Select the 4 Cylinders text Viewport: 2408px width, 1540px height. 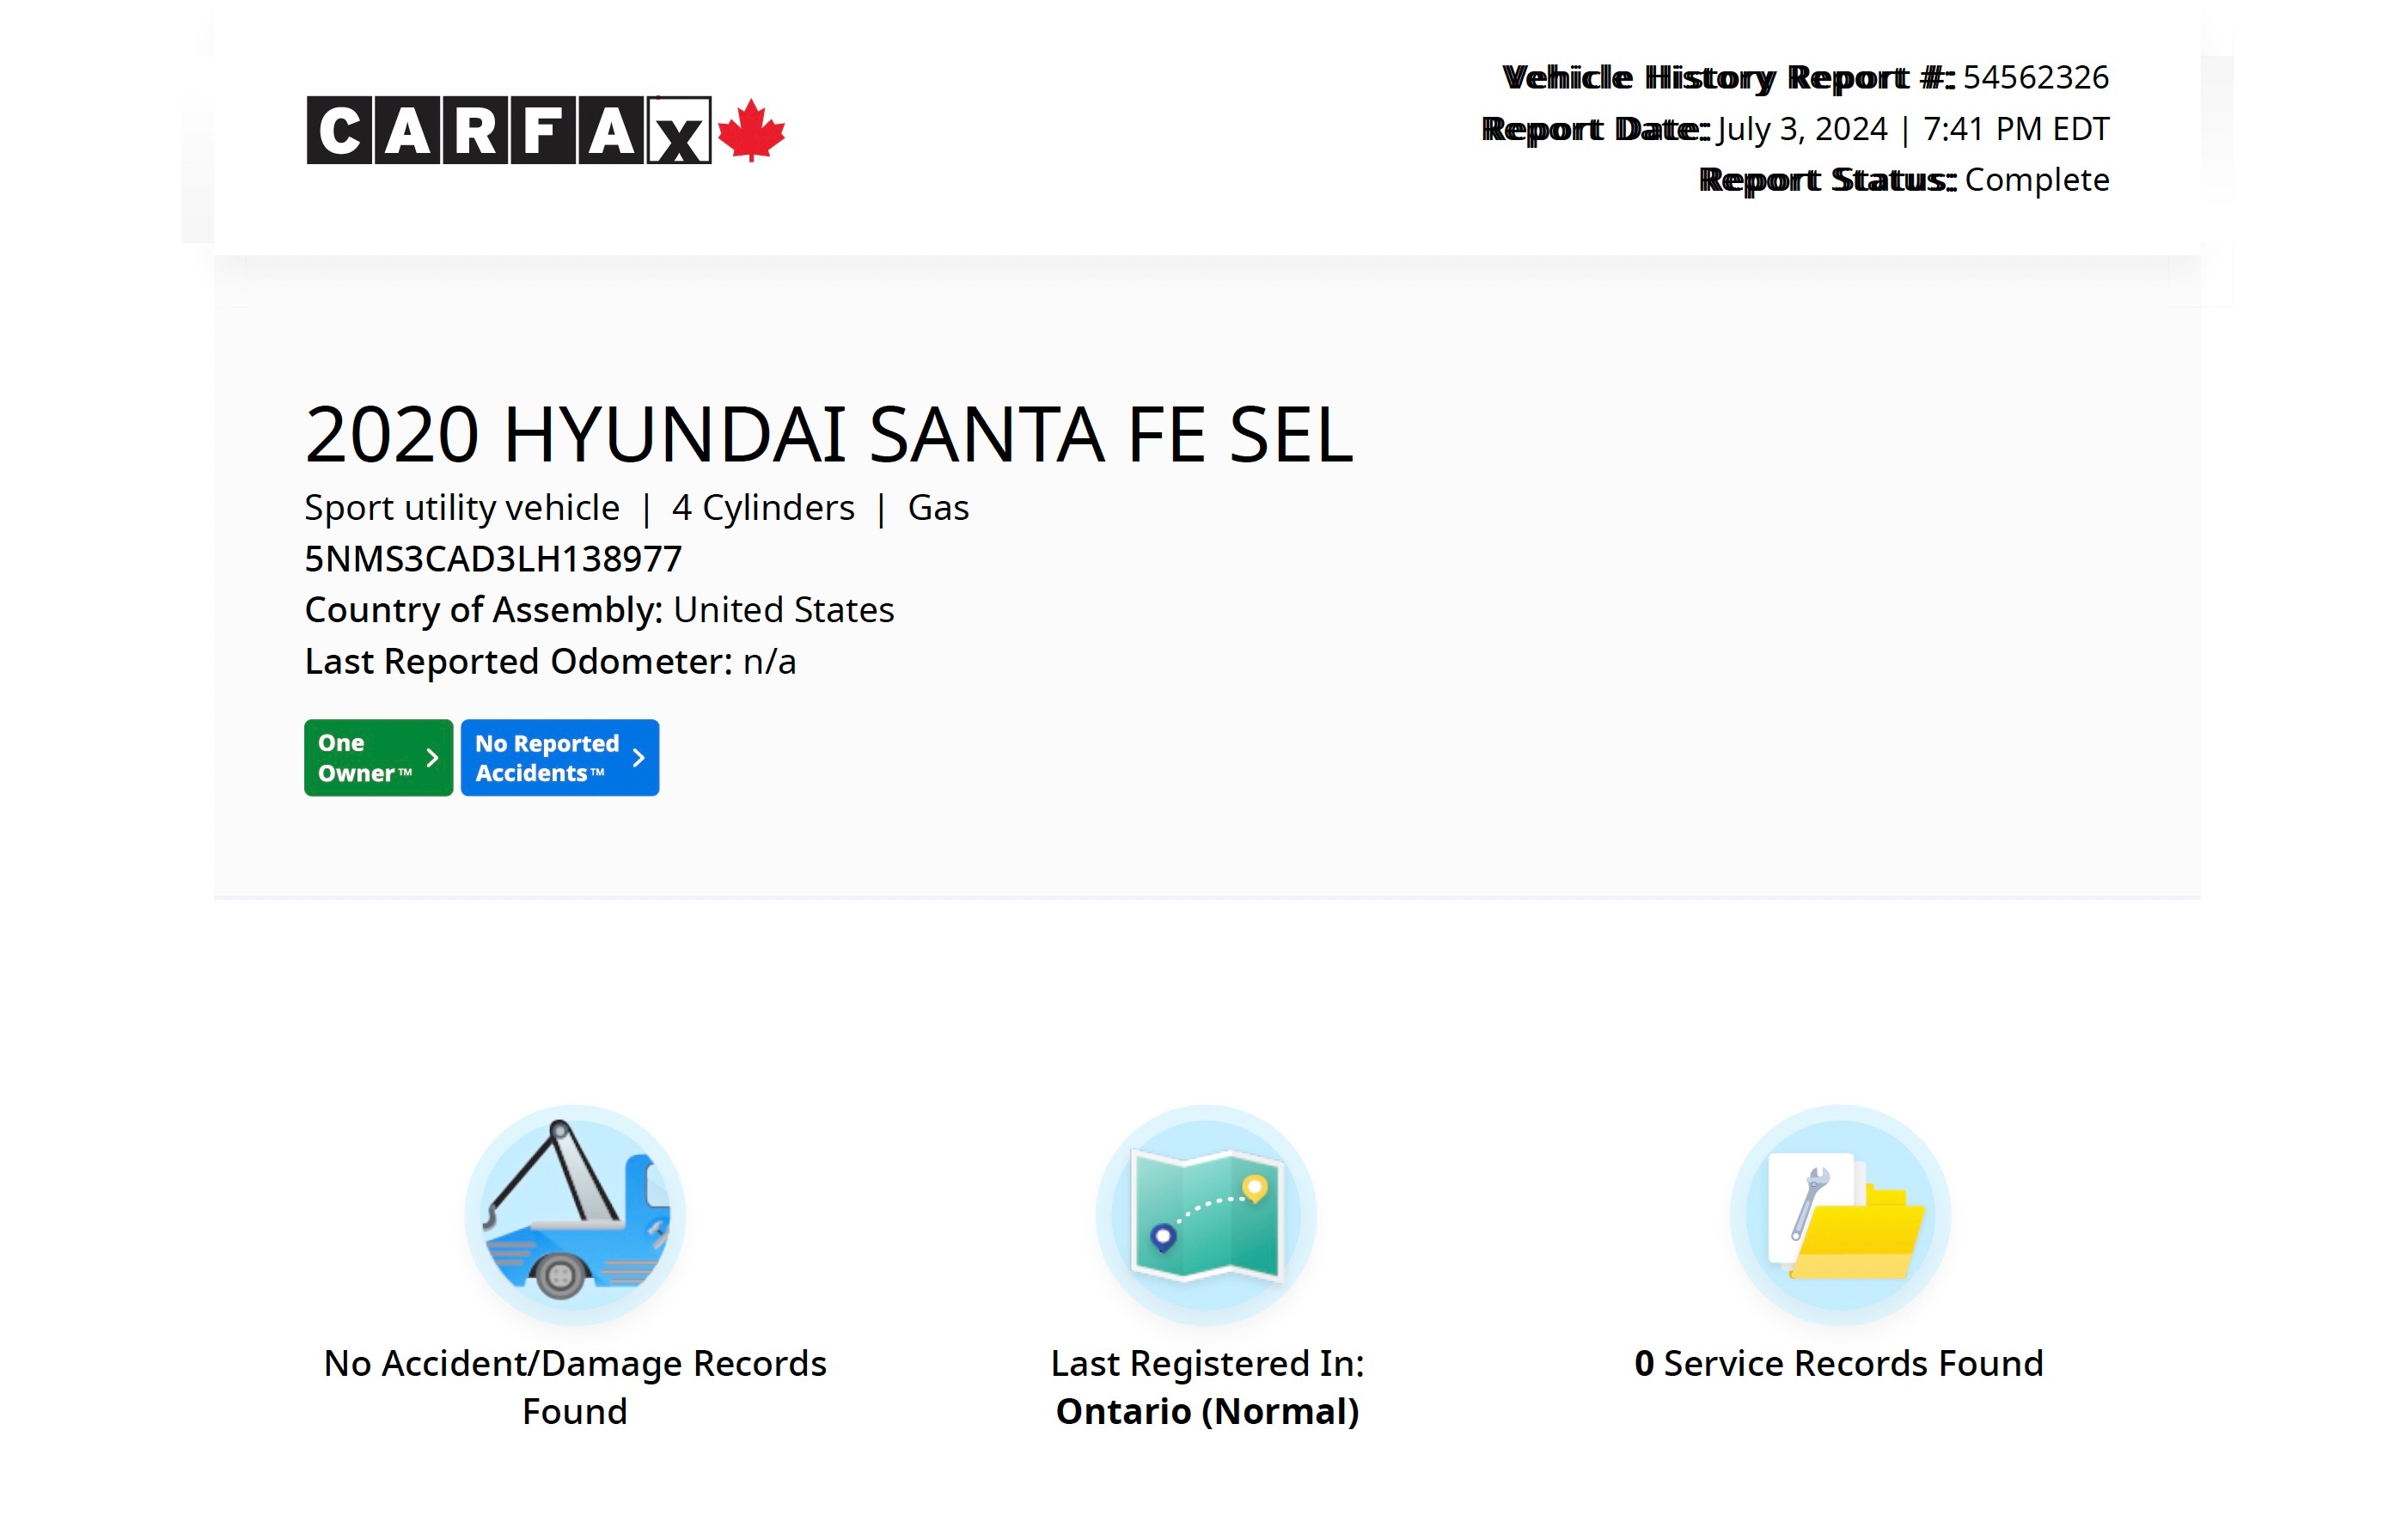point(763,508)
